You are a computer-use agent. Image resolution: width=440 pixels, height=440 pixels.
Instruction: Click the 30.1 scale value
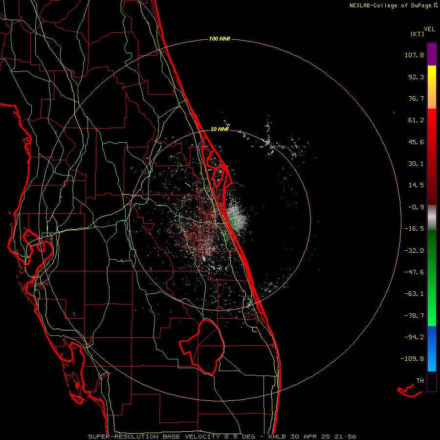[x=416, y=164]
